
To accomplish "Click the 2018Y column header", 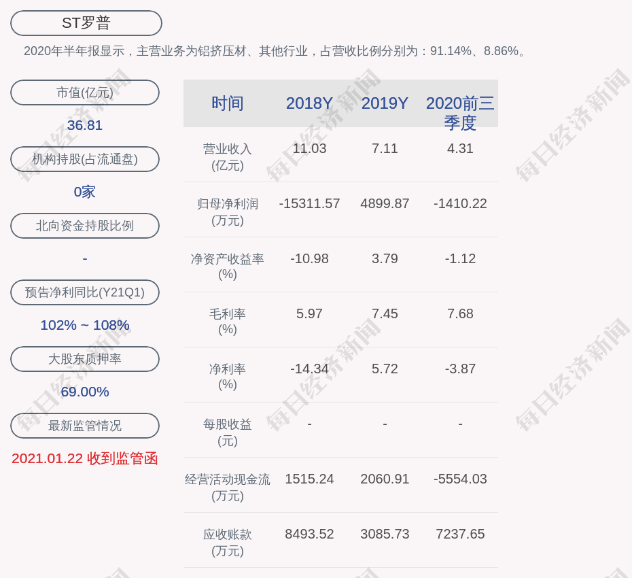I will tap(310, 103).
